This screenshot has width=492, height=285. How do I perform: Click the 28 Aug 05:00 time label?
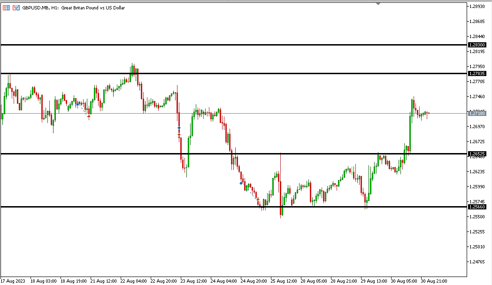tap(314, 281)
